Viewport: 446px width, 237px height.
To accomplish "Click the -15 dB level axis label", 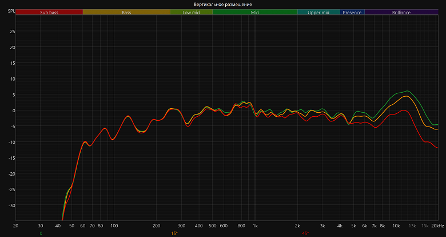I will coord(11,158).
